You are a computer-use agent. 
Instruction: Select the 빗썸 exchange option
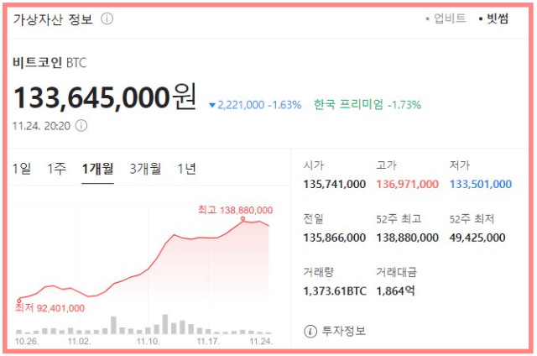(493, 18)
